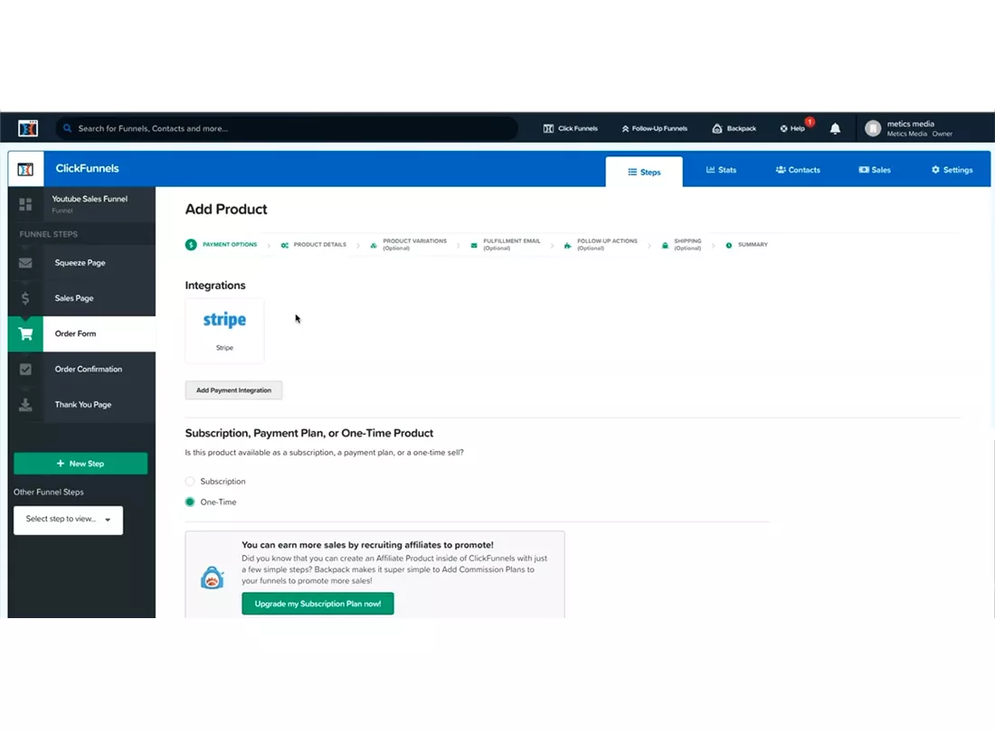Click the Product Variations icon
This screenshot has height=732, width=995.
pyautogui.click(x=374, y=245)
